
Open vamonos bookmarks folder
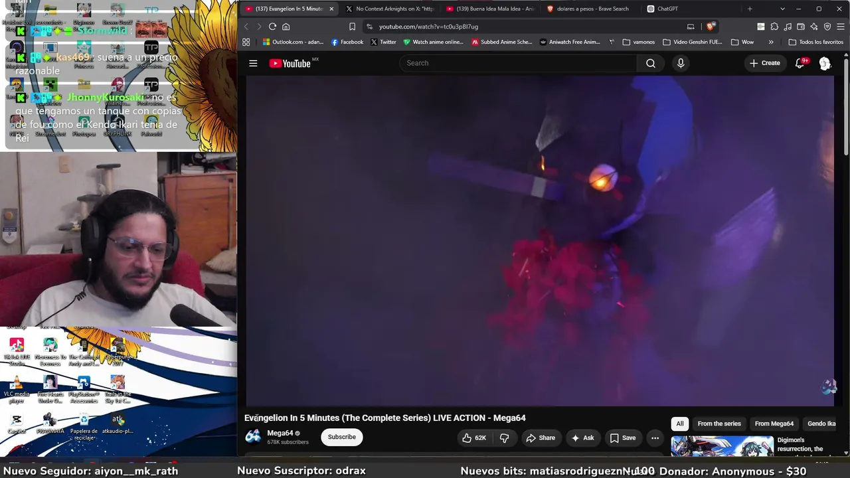[639, 42]
